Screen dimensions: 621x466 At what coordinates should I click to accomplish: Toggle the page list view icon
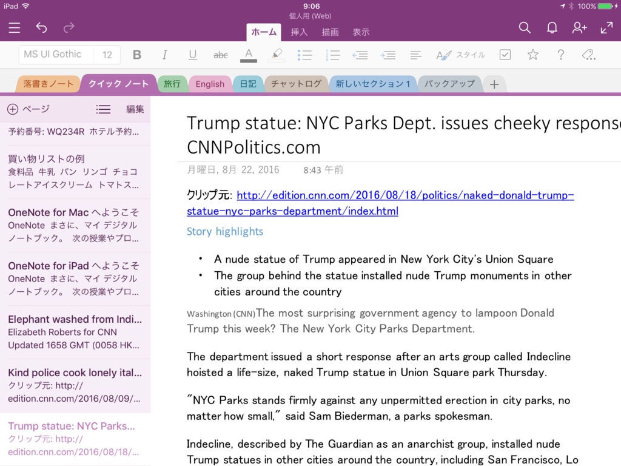(103, 109)
